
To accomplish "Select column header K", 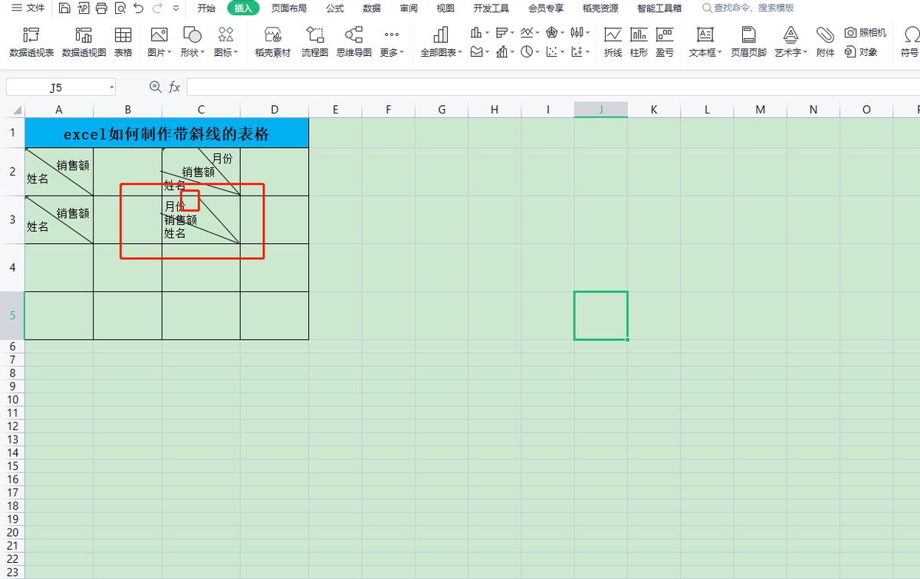I will [x=654, y=110].
